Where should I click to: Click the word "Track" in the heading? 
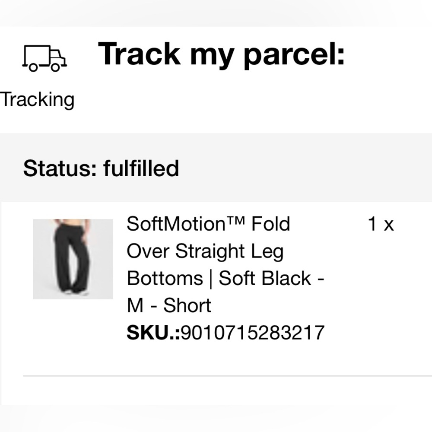(x=140, y=54)
